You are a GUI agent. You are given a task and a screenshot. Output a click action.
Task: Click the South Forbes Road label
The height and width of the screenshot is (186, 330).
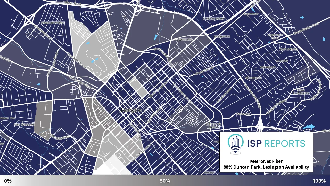(52, 64)
